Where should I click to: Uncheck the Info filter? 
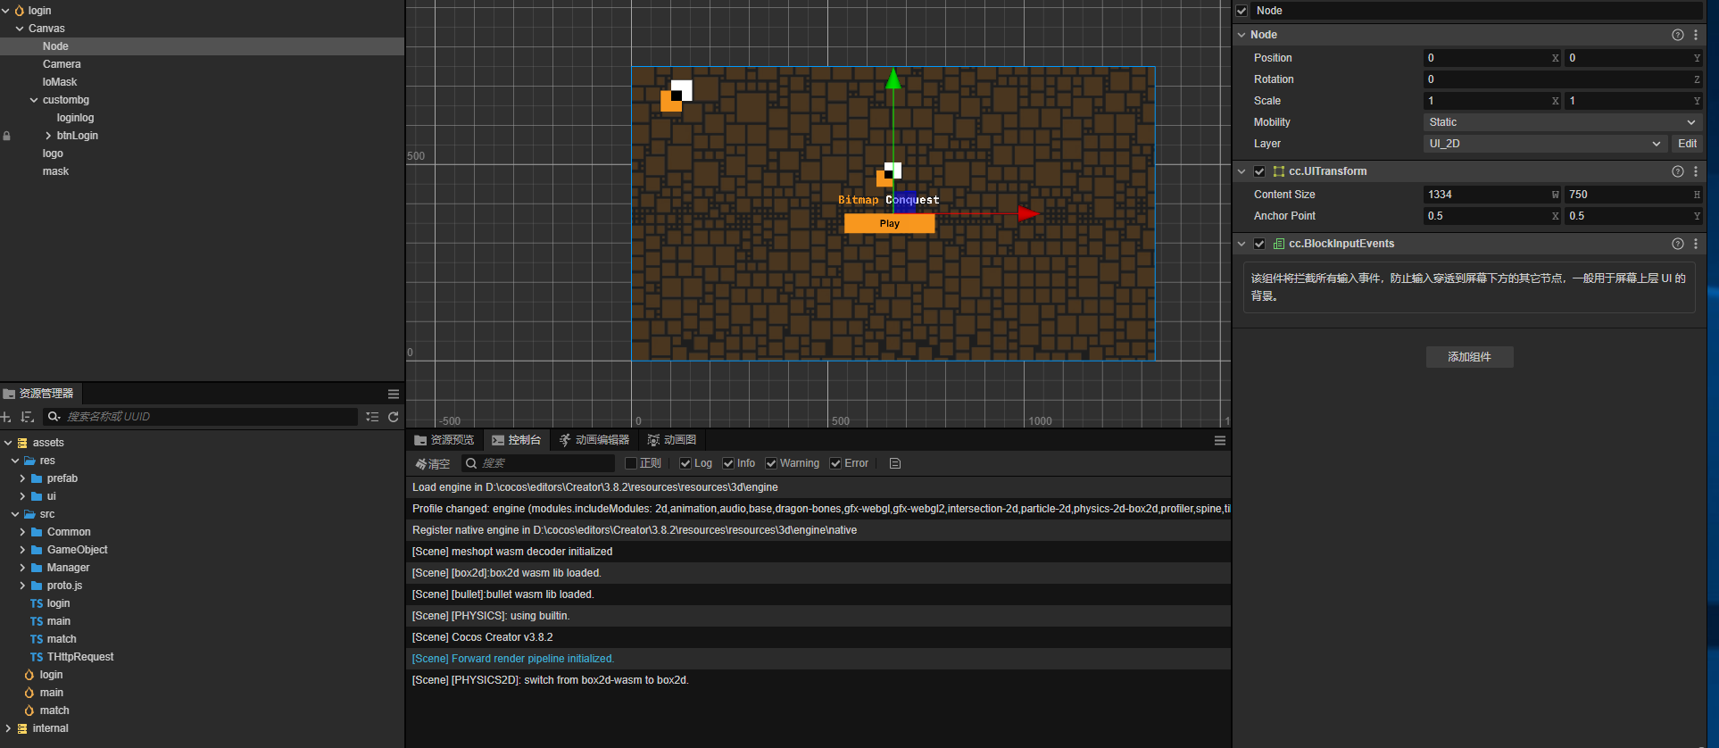(728, 463)
